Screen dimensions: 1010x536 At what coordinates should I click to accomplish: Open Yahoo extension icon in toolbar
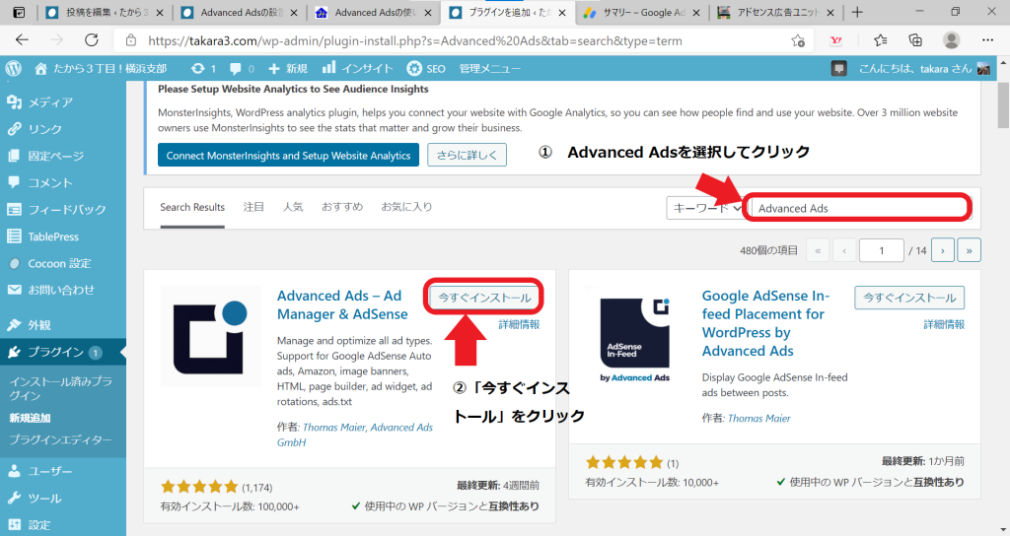(x=836, y=40)
